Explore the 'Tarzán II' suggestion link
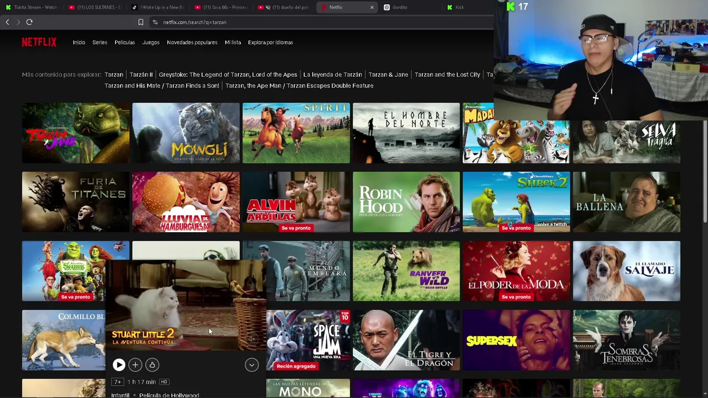 pyautogui.click(x=141, y=75)
